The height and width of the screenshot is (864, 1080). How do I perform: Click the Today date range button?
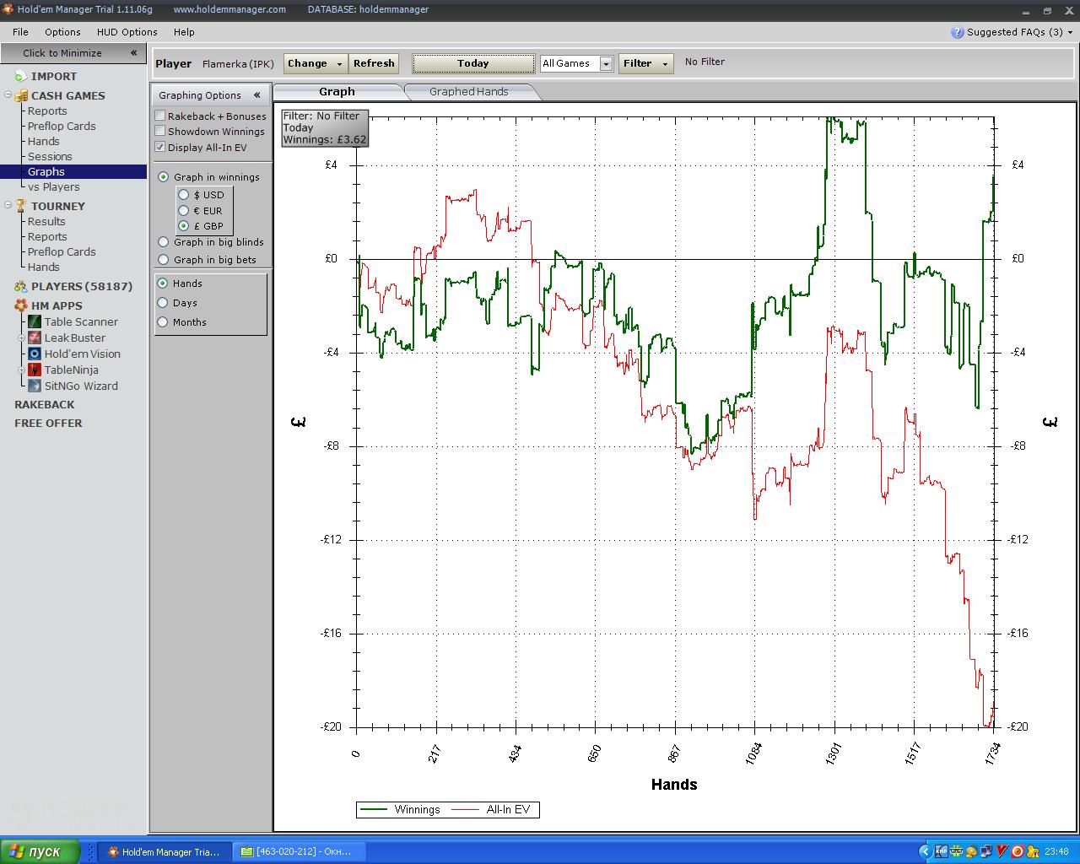click(x=472, y=63)
